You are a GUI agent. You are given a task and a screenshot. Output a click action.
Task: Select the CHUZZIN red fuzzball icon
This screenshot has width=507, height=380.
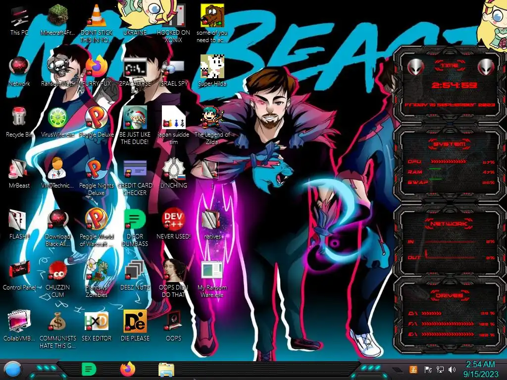coord(57,271)
